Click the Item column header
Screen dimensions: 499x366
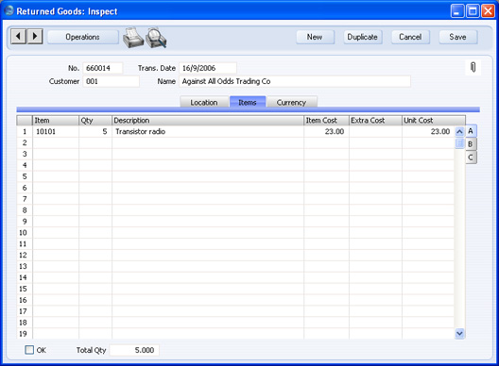56,121
